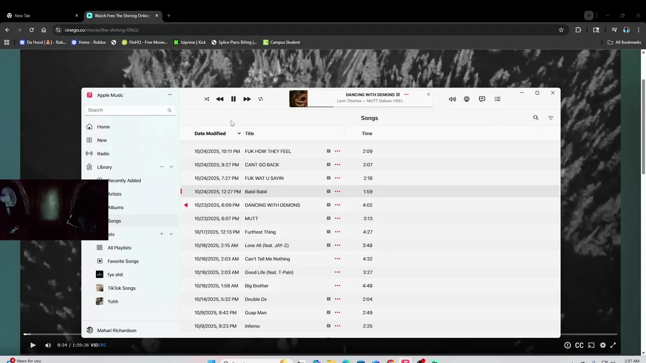
Task: Open more options for FUK HOW THEY FEEL
Action: pos(337,151)
